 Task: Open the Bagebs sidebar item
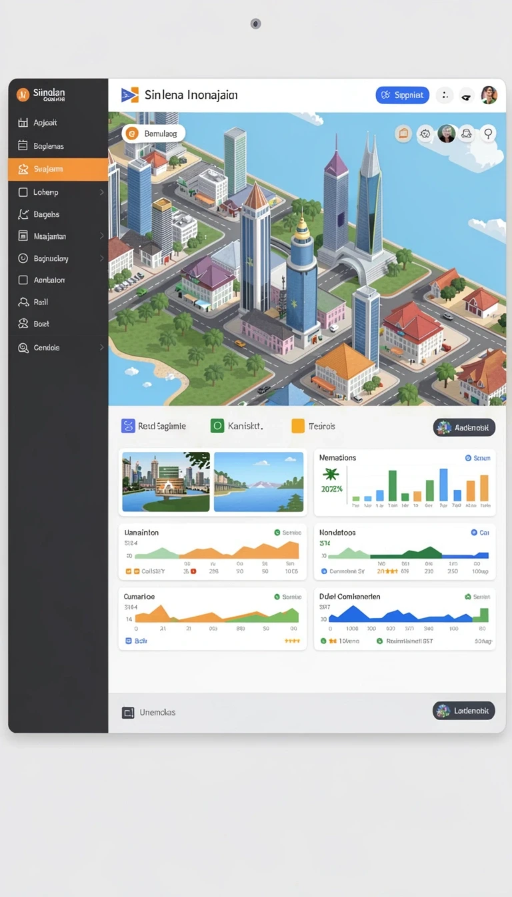click(58, 214)
